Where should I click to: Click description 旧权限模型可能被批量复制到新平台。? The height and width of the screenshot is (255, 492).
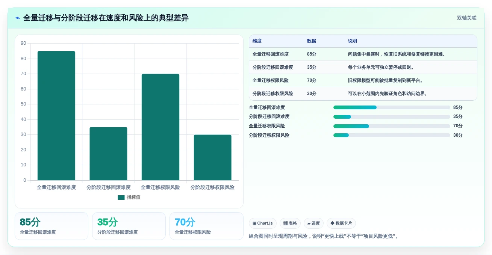pos(386,80)
